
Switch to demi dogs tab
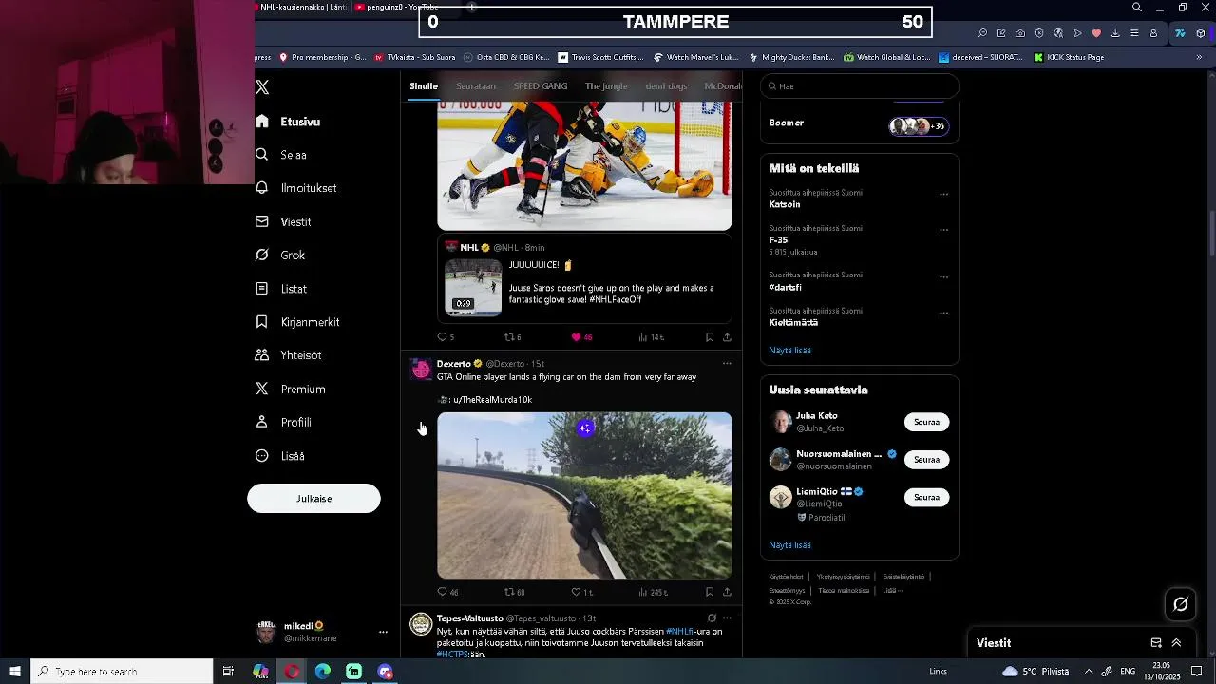(x=666, y=86)
